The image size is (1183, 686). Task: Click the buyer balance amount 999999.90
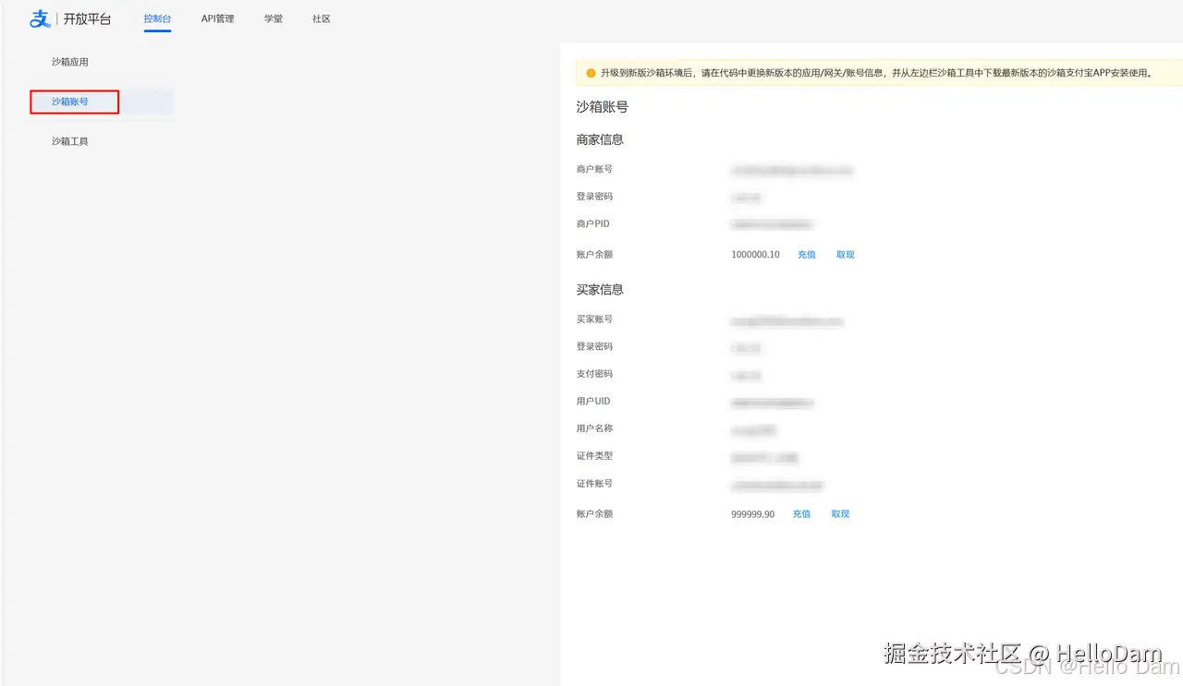point(751,514)
